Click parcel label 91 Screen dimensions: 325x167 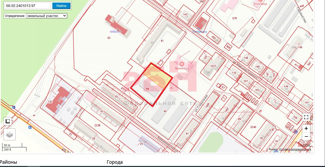(187, 134)
